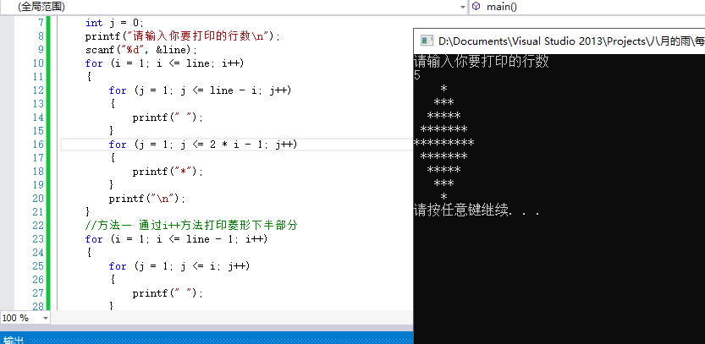705x344 pixels.
Task: Click the code line "int j = 0;"
Action: pos(114,23)
